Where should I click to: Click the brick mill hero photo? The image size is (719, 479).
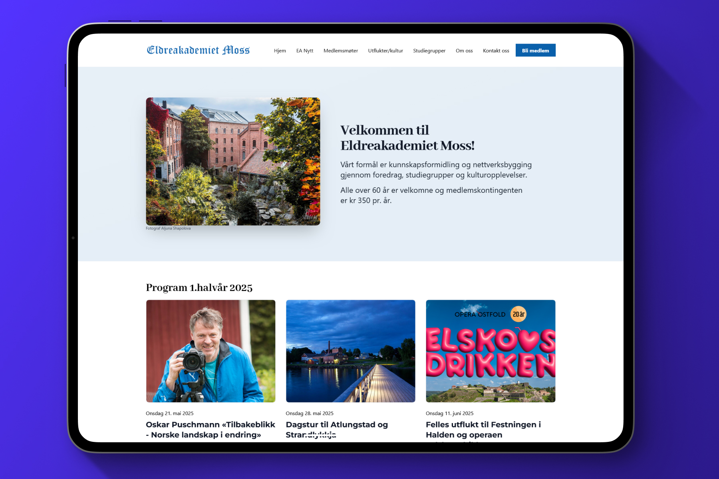tap(233, 161)
